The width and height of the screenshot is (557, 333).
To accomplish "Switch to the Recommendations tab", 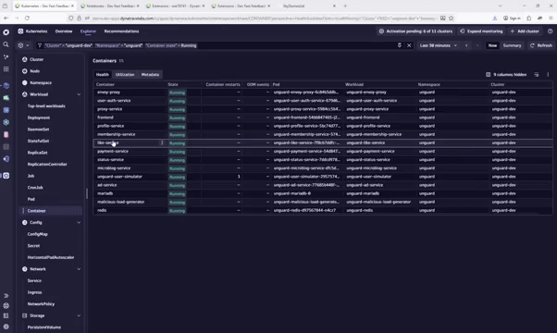I will coord(121,31).
